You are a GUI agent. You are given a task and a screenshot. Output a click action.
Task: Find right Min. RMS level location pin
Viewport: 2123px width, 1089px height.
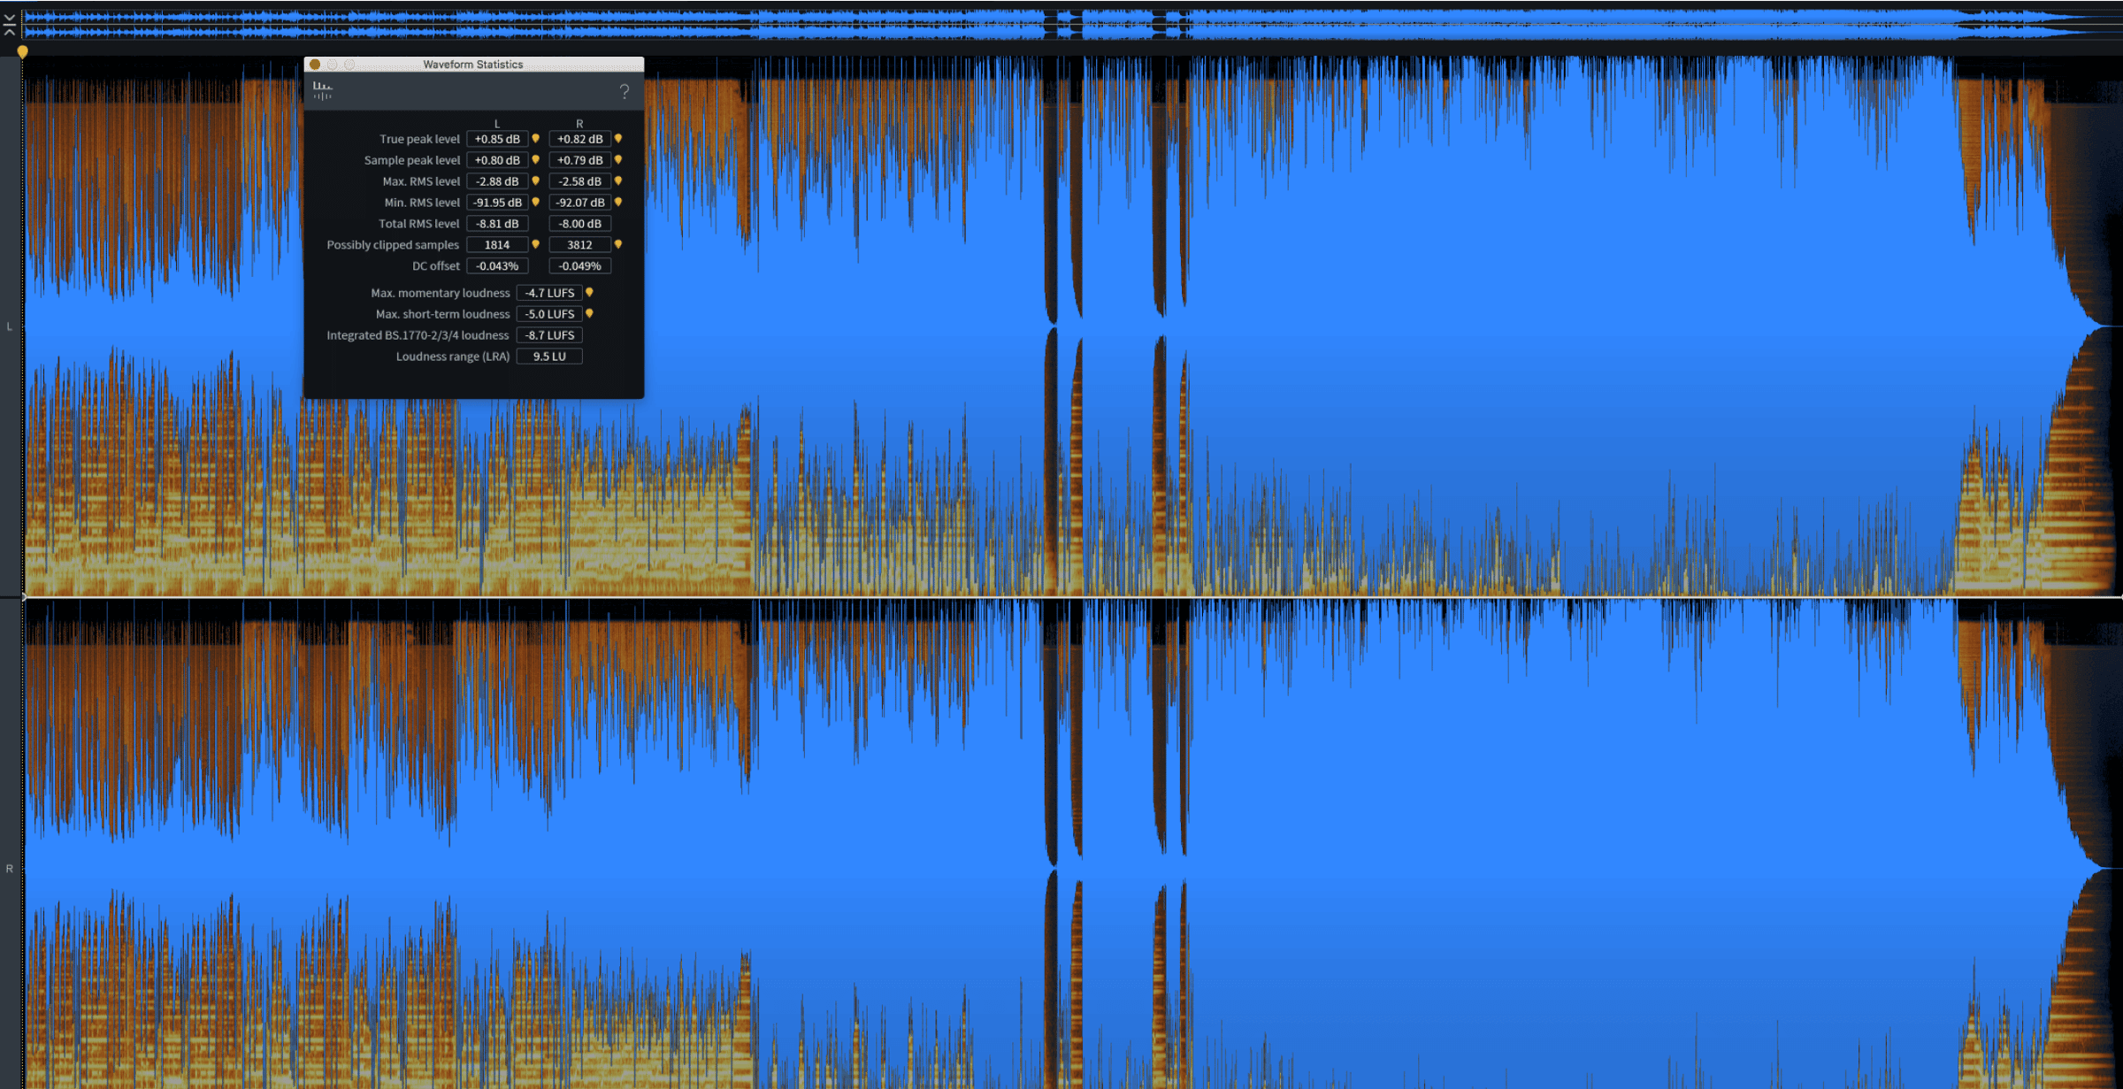point(618,202)
